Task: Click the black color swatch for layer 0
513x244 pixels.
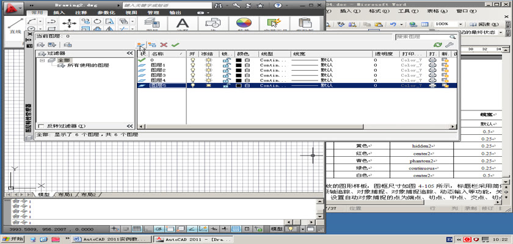Action: (x=239, y=60)
